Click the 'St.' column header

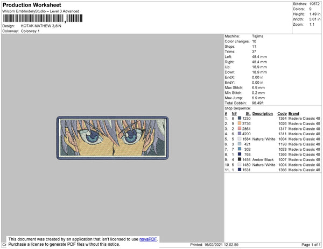tap(248, 114)
